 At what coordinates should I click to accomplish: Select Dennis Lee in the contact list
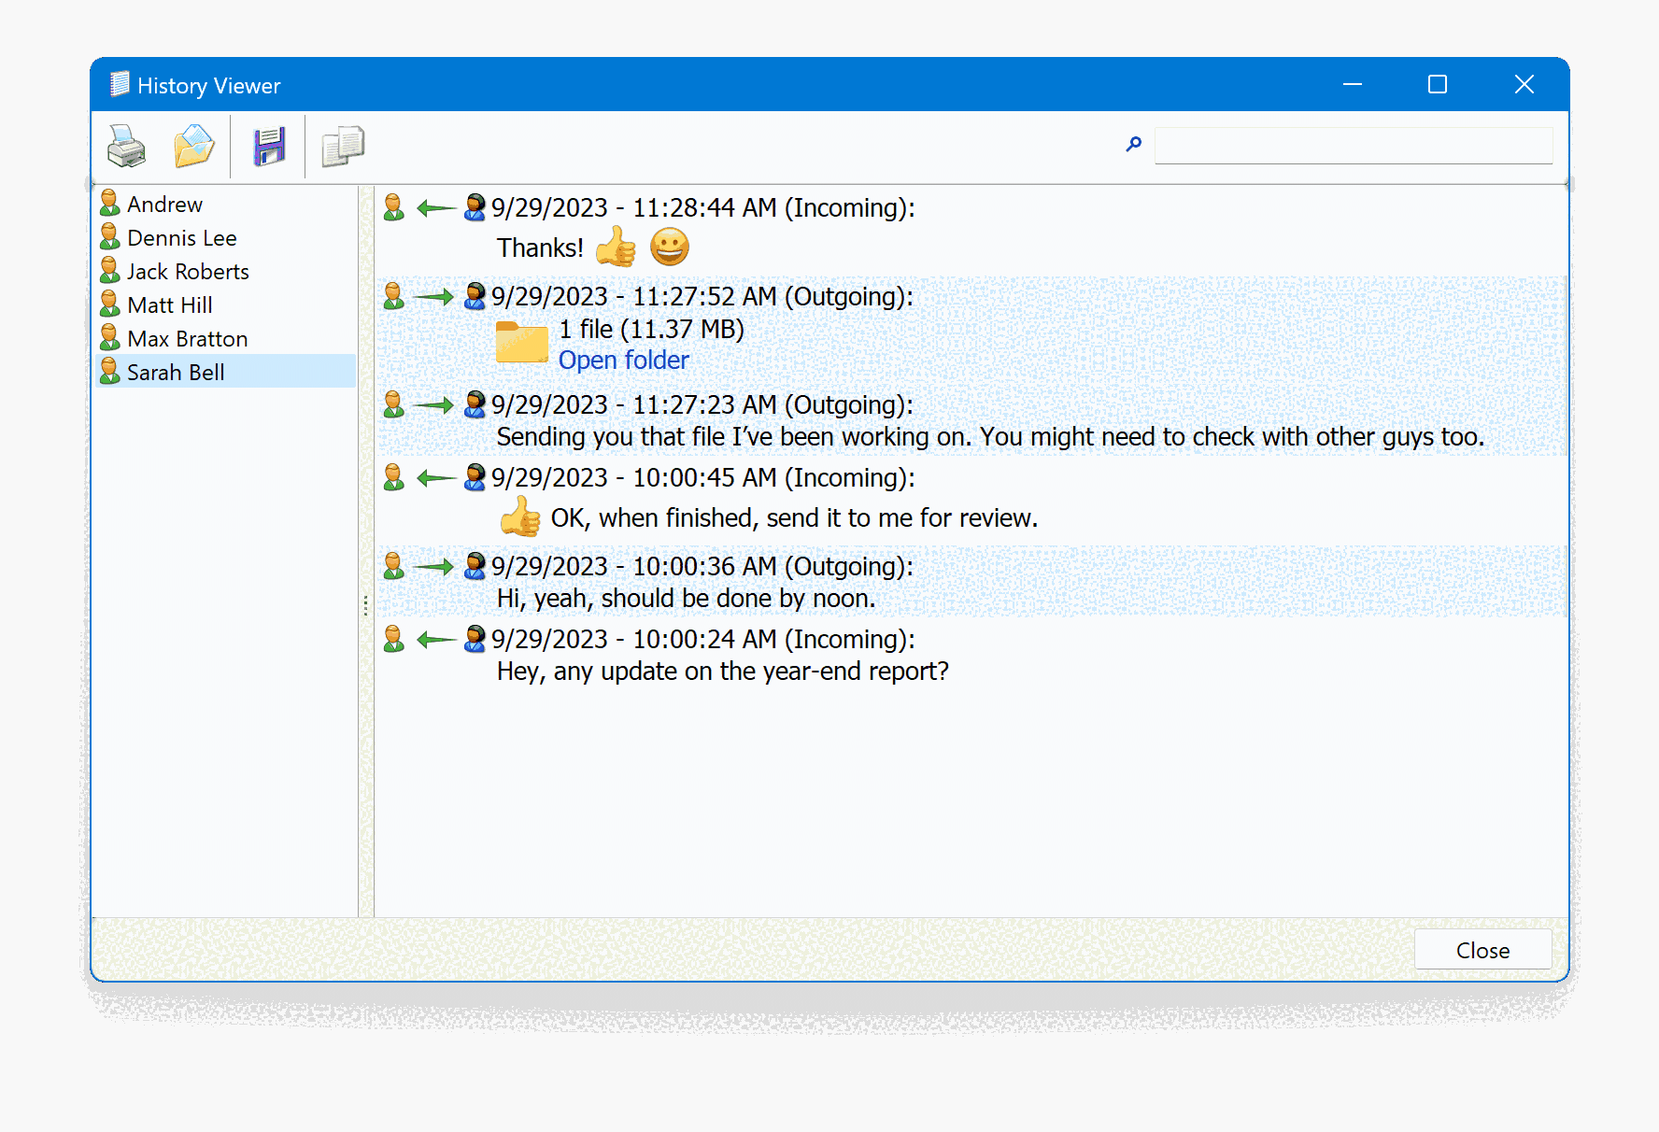pyautogui.click(x=181, y=238)
